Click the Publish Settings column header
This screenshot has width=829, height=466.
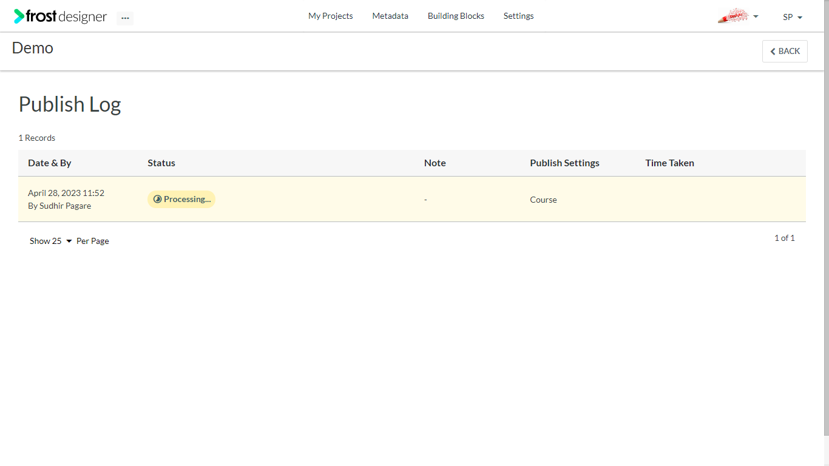click(x=564, y=163)
